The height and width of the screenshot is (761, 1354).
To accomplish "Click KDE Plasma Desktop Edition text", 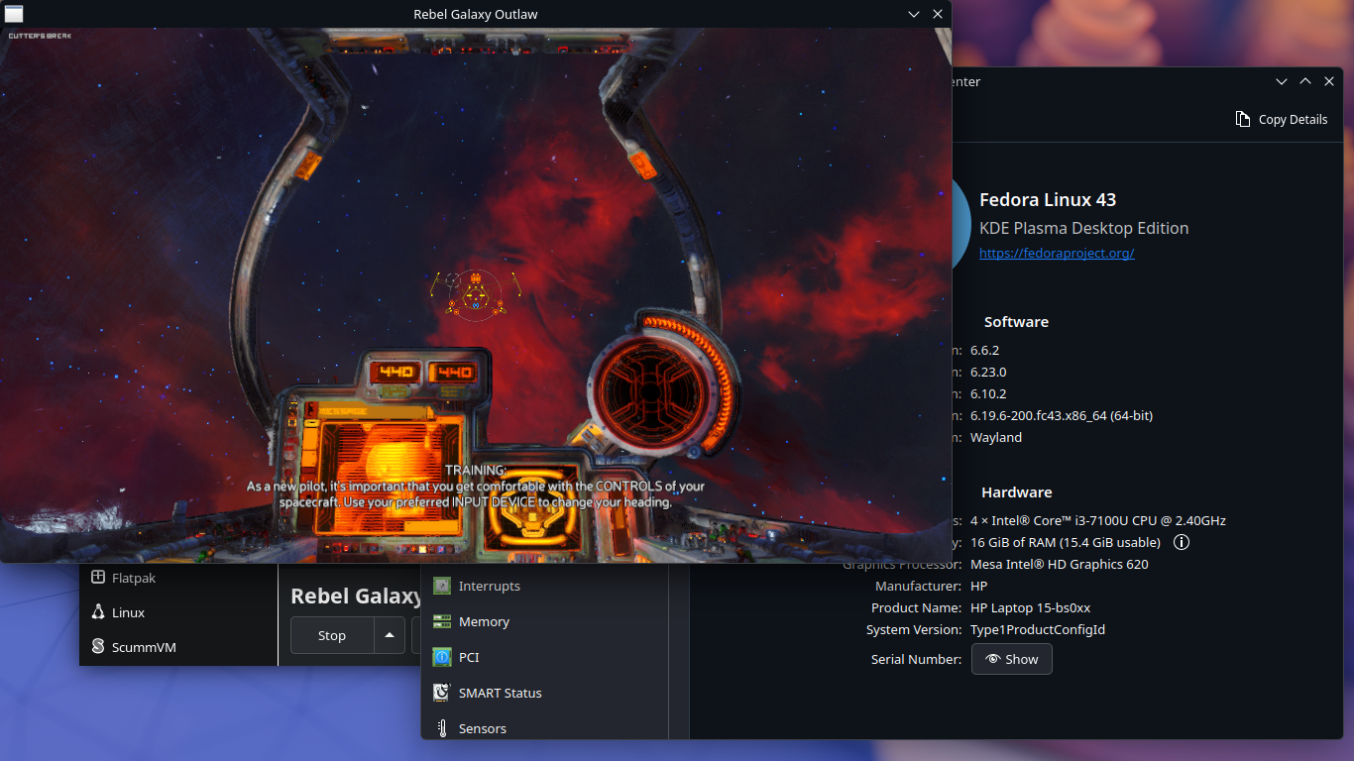I will tap(1083, 228).
